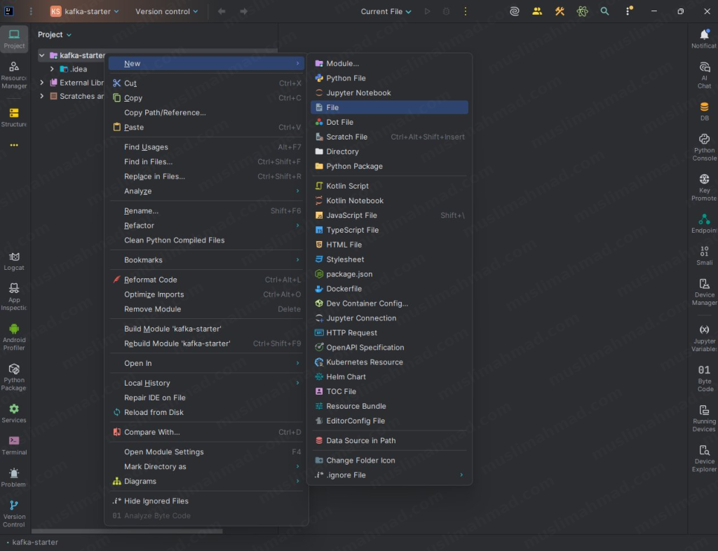
Task: Open the Structure tool window
Action: tap(14, 112)
